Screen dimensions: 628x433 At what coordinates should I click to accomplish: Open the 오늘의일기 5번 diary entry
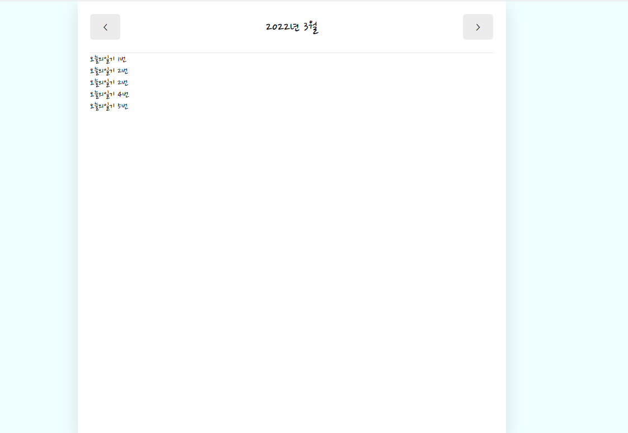tap(109, 106)
